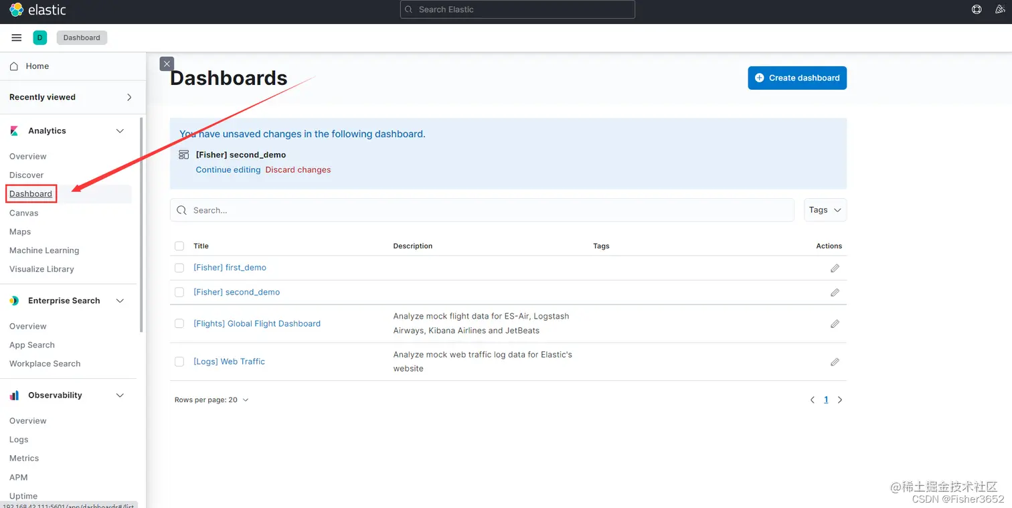Open the help menu icon

[x=977, y=9]
